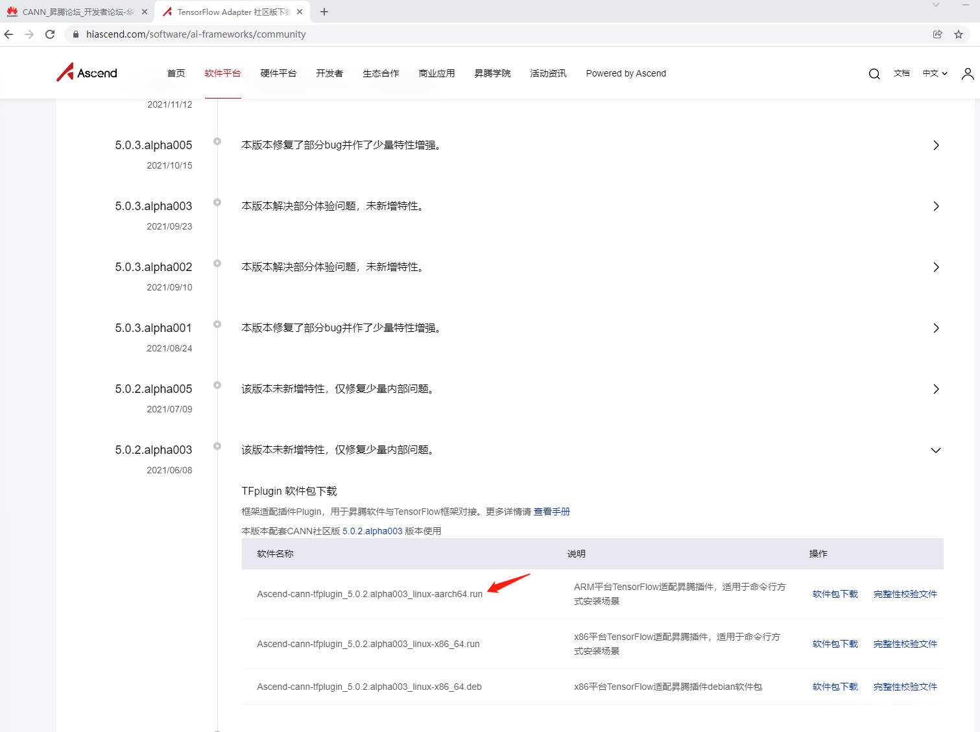Expand the 5.0.3.alpha003 release details
Screen dimensions: 980x732
[x=936, y=206]
